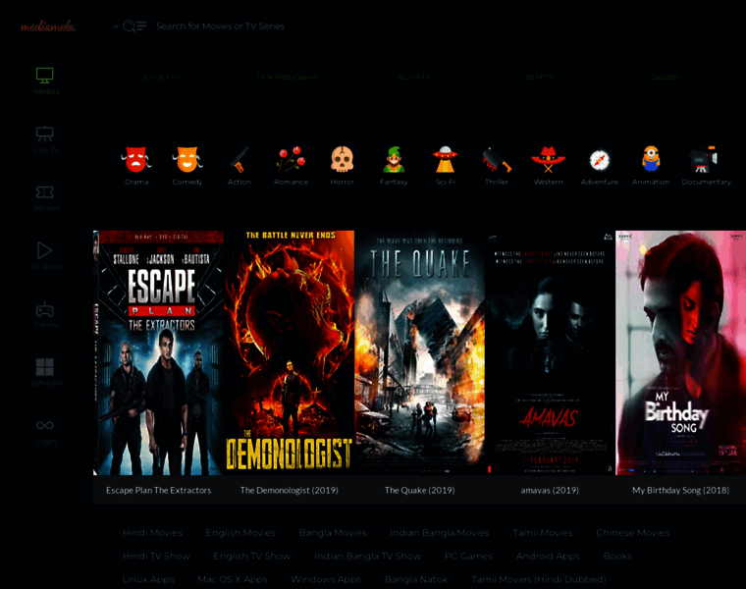Open the BDIPTV server link
The height and width of the screenshot is (589, 746).
coord(540,77)
